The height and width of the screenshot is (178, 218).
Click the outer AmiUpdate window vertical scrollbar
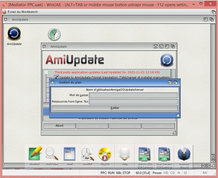[213, 89]
